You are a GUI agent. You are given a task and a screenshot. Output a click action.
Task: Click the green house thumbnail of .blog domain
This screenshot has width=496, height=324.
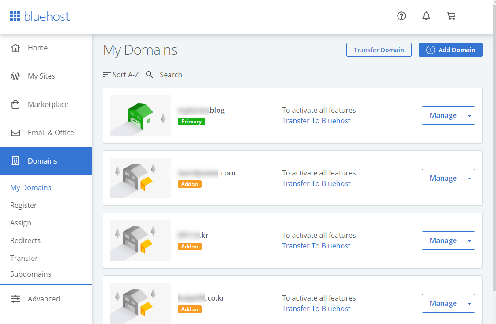[140, 116]
